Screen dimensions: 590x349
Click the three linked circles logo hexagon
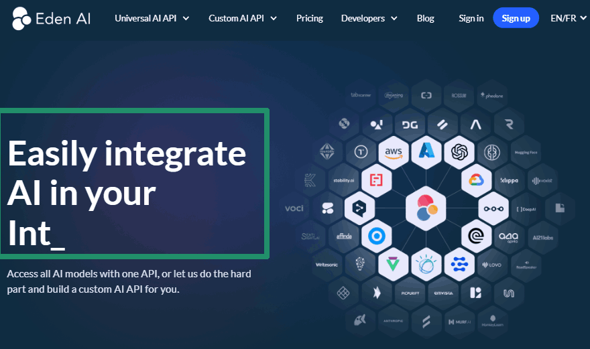(x=493, y=208)
